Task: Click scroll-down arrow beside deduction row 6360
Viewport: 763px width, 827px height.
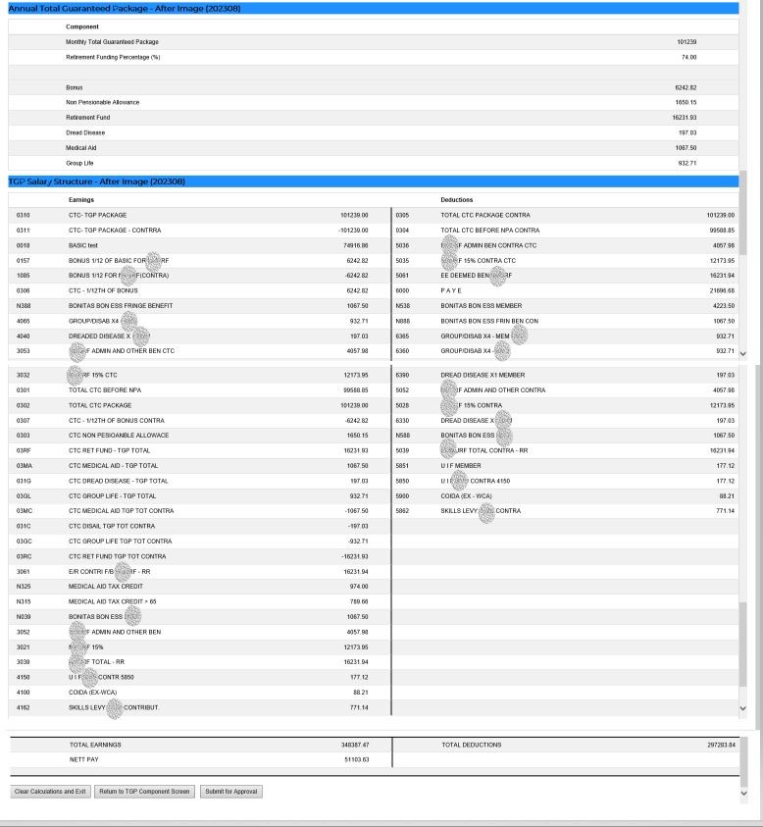Action: pos(742,353)
